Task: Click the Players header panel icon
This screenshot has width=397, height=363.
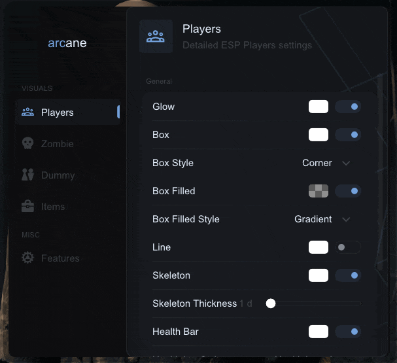Action: [x=156, y=36]
